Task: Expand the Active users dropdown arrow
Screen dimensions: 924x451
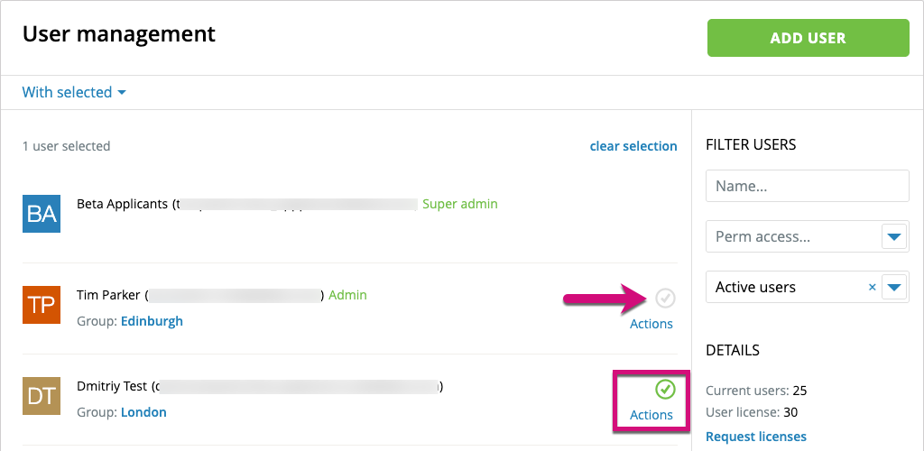Action: (x=894, y=288)
